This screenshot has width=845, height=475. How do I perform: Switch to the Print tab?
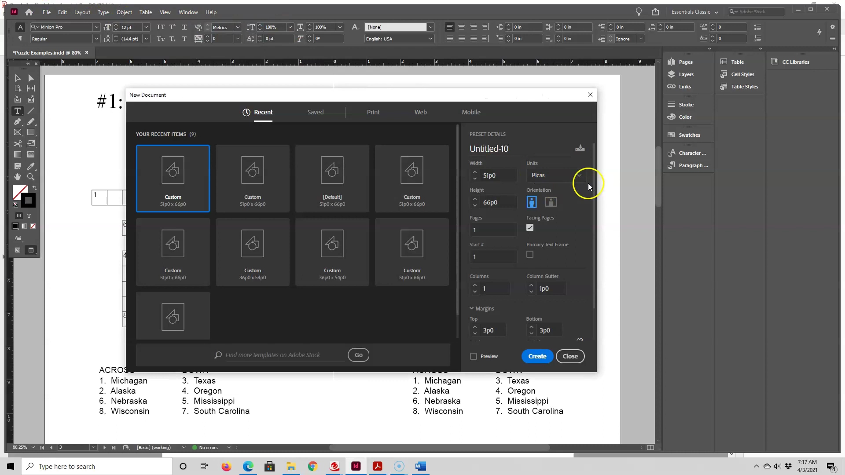(x=373, y=112)
